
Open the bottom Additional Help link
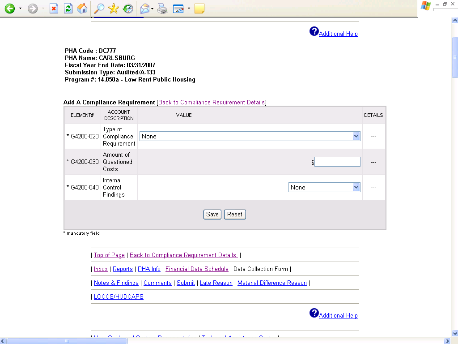pyautogui.click(x=338, y=315)
